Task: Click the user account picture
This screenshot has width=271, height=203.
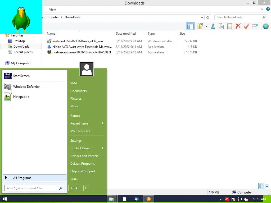Action: point(87,69)
